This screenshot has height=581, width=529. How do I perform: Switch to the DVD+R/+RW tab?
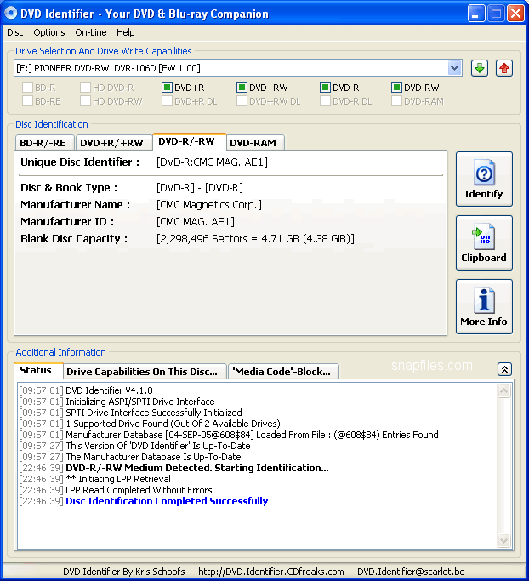coord(113,143)
